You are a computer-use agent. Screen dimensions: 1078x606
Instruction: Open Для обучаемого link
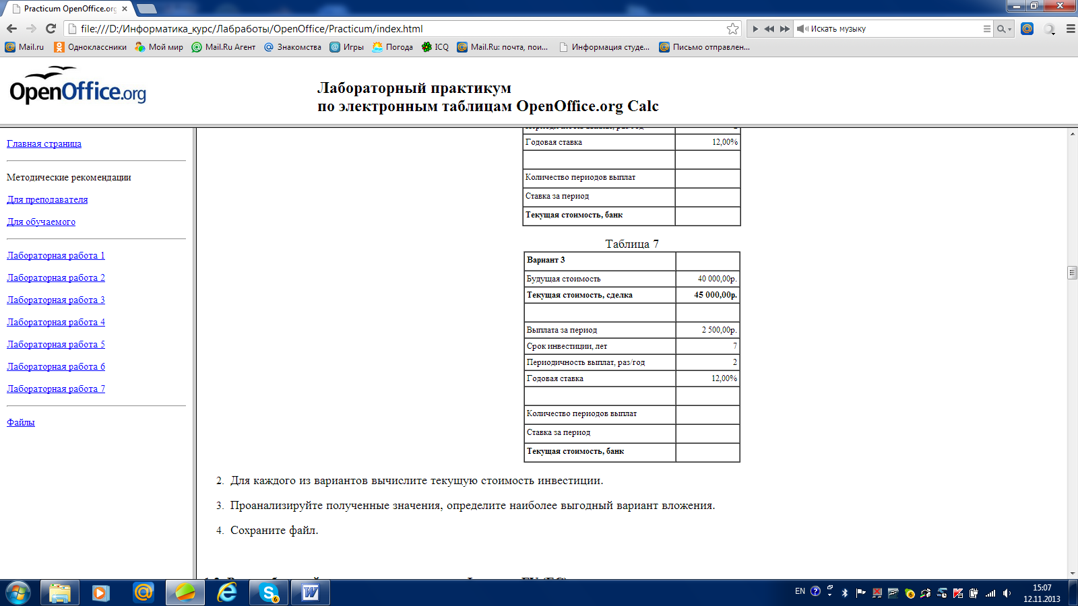tap(41, 222)
